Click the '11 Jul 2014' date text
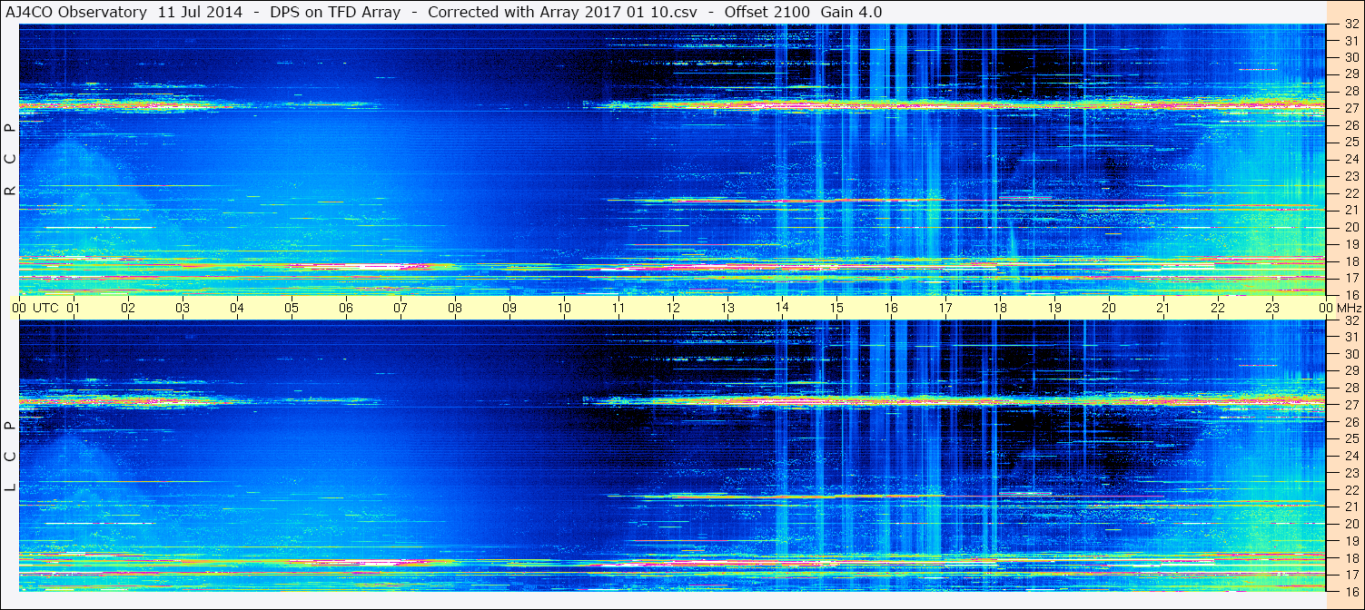This screenshot has height=610, width=1365. coord(200,12)
